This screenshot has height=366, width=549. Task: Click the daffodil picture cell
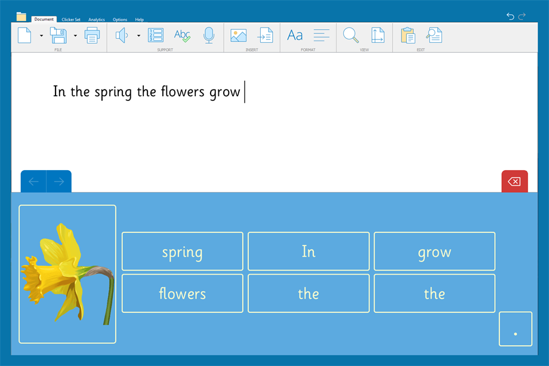pyautogui.click(x=67, y=274)
